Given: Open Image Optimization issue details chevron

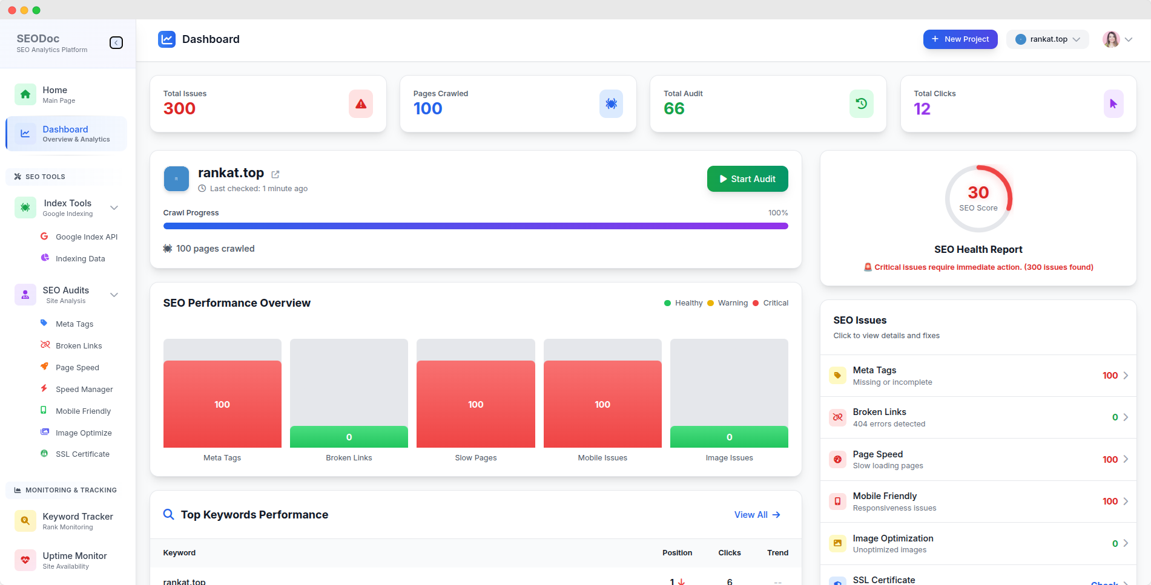Looking at the screenshot, I should tap(1126, 543).
